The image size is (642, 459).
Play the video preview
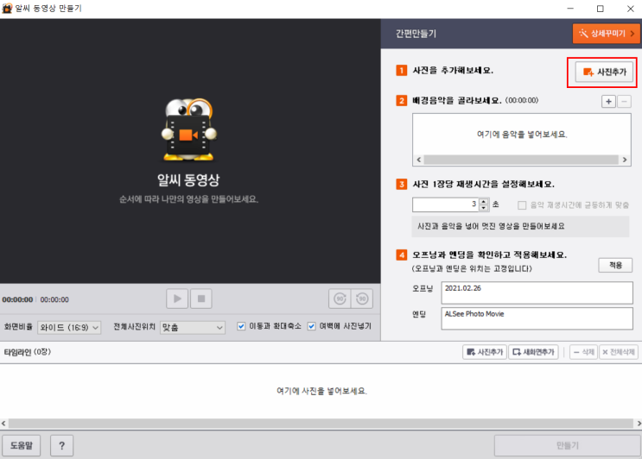tap(177, 299)
